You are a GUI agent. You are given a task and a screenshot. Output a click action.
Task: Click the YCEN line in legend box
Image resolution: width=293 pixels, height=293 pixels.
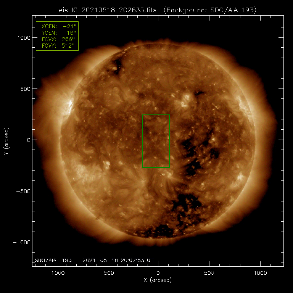pos(57,33)
